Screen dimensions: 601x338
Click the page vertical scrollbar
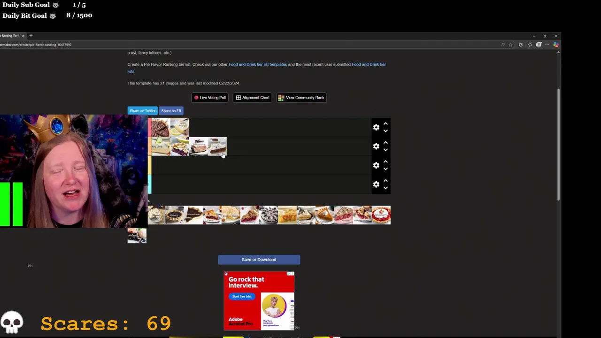click(559, 146)
